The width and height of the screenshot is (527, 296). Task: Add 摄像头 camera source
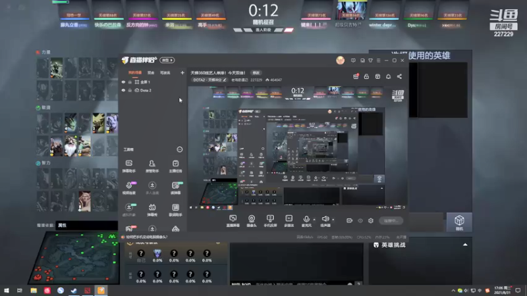coord(252,221)
